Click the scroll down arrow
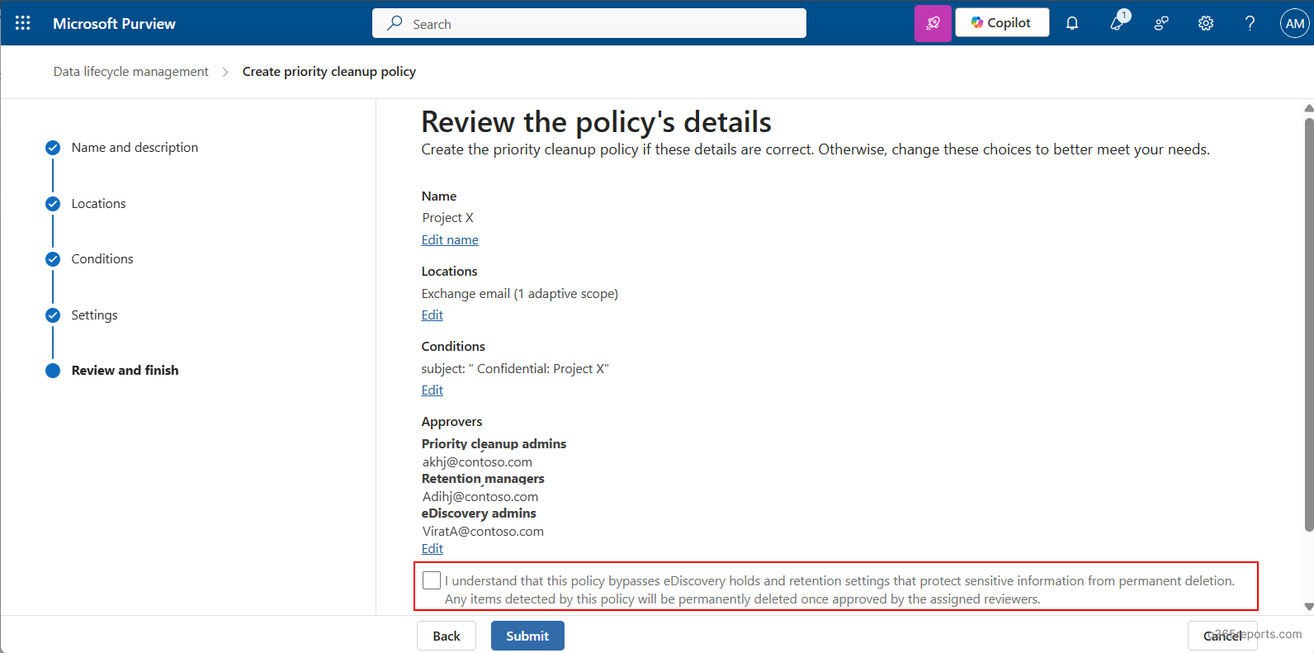Viewport: 1314px width, 653px height. (1308, 607)
